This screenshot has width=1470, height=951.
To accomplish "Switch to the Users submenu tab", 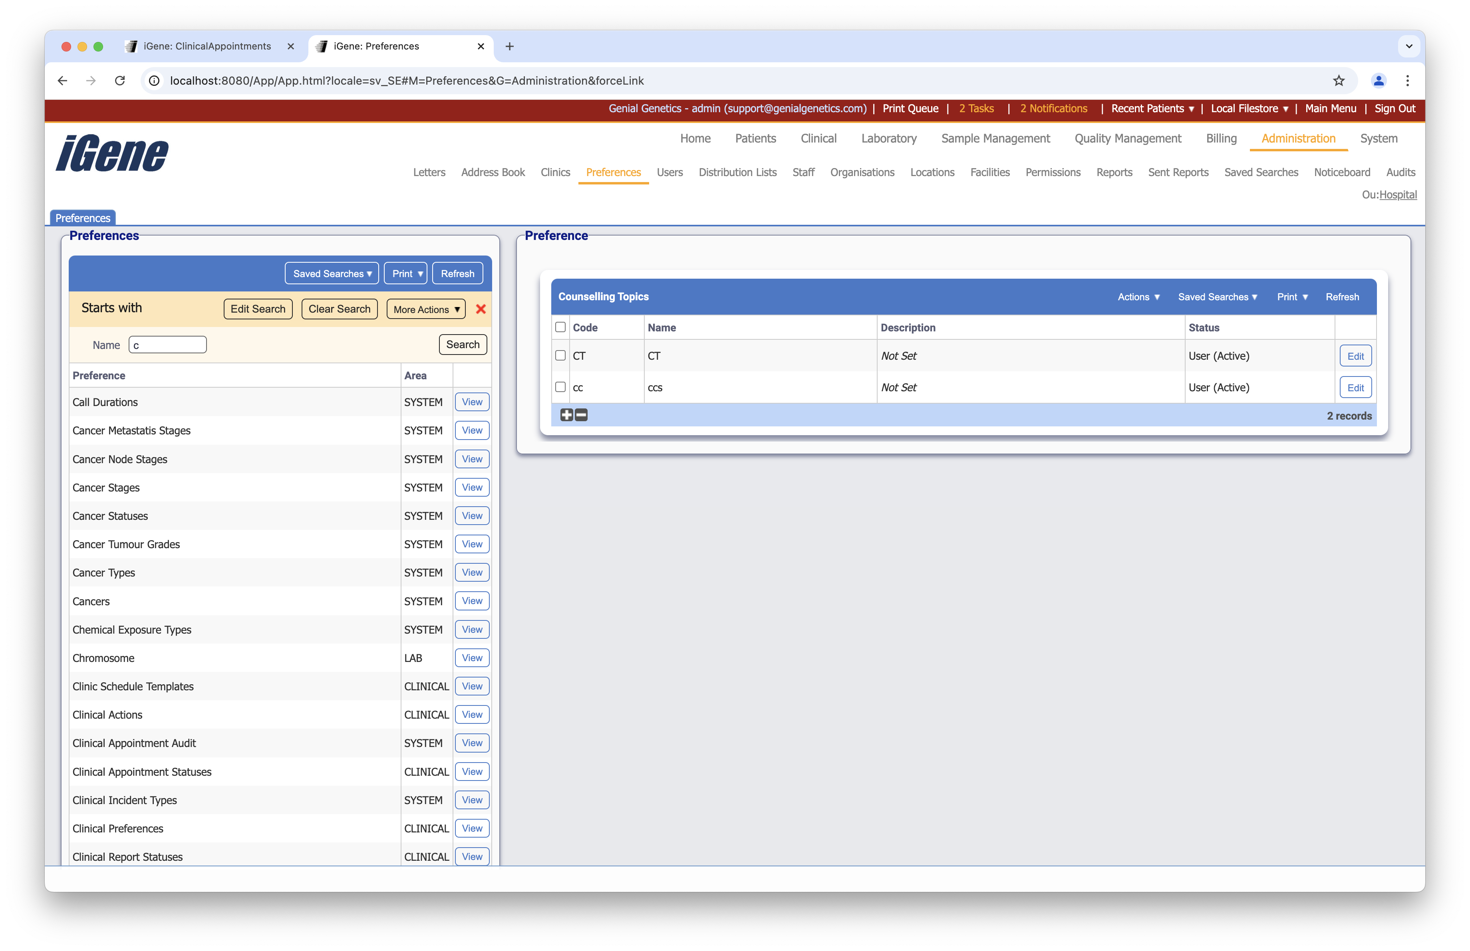I will coord(669,172).
